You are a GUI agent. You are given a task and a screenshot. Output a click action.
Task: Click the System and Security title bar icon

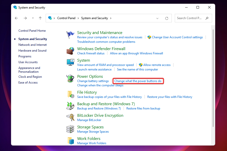(15, 7)
